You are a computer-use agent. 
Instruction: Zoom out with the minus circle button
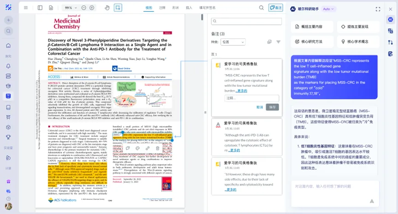click(84, 8)
